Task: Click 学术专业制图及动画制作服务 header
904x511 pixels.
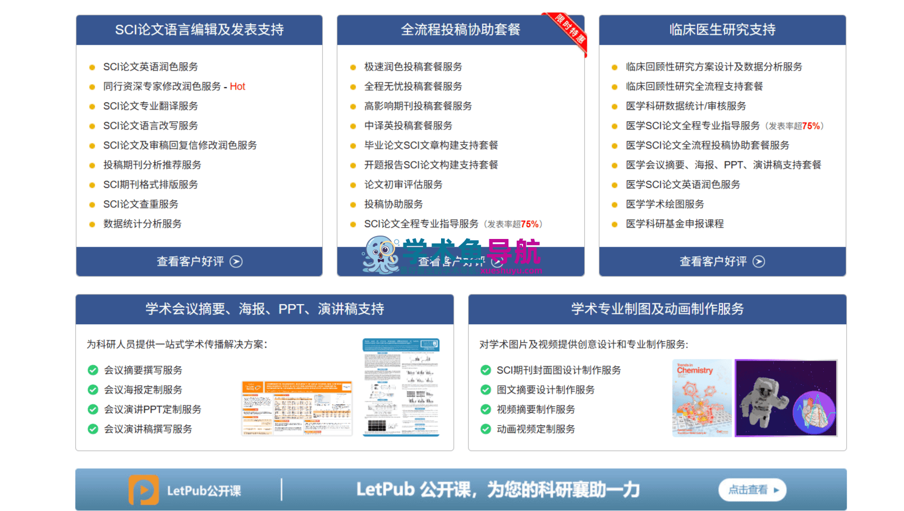Action: (657, 309)
